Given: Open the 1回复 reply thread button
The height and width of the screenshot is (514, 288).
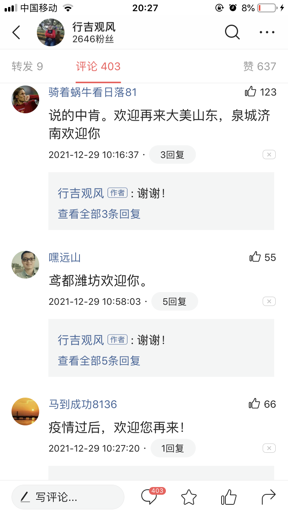Looking at the screenshot, I should click(x=173, y=448).
